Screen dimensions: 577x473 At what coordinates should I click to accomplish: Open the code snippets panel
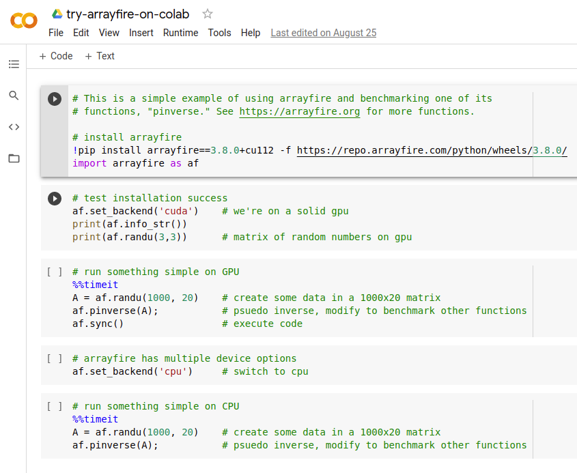tap(14, 127)
